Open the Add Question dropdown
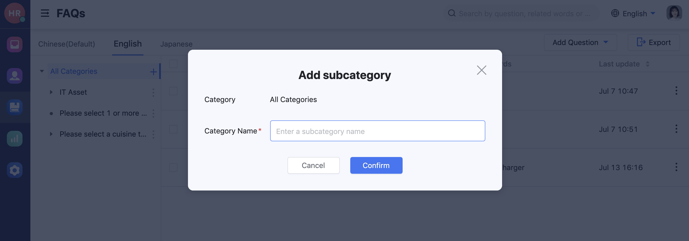 tap(580, 43)
